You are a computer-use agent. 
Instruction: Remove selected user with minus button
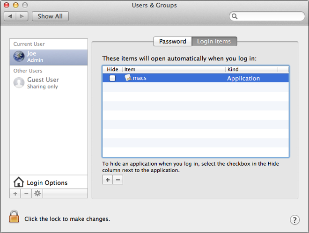(26, 194)
